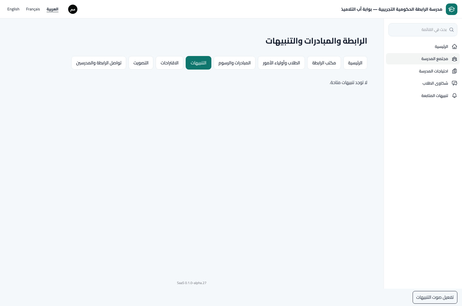Image resolution: width=462 pixels, height=306 pixels.
Task: Open الرئيسية sidebar text link
Action: tap(441, 46)
